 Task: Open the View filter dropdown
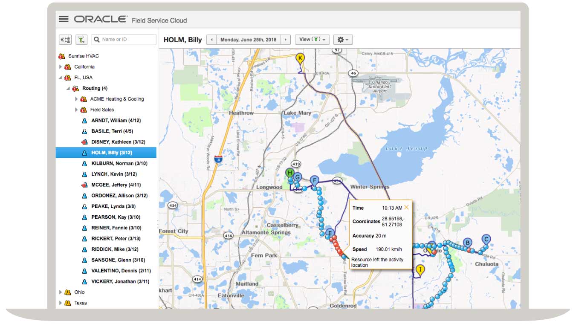pos(312,40)
